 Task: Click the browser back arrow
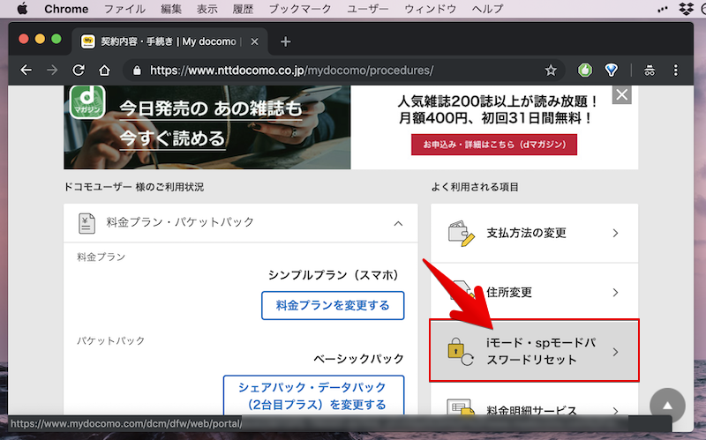coord(26,71)
